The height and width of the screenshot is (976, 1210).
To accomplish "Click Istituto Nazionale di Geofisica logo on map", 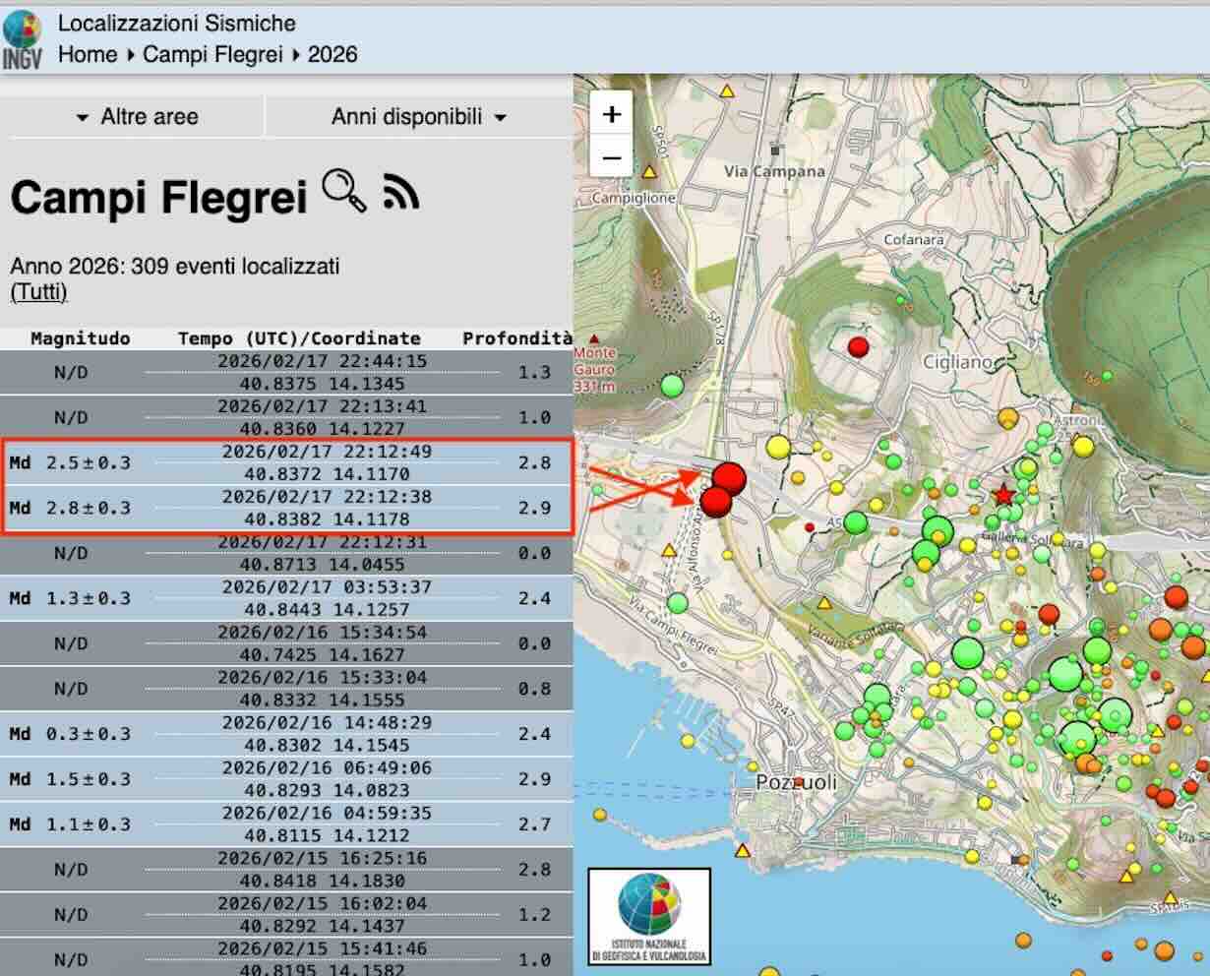I will point(649,917).
